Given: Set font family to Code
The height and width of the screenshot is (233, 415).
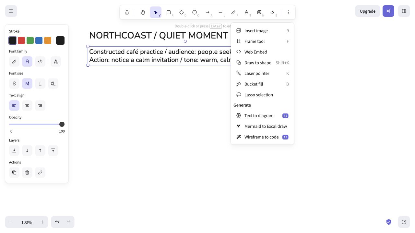Looking at the screenshot, I should pos(40,61).
